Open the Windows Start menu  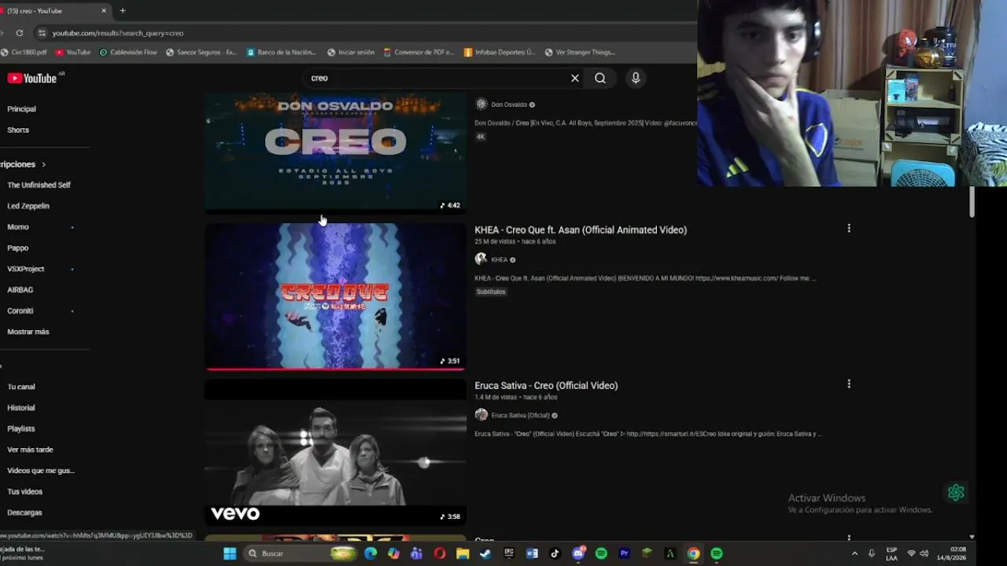(230, 553)
